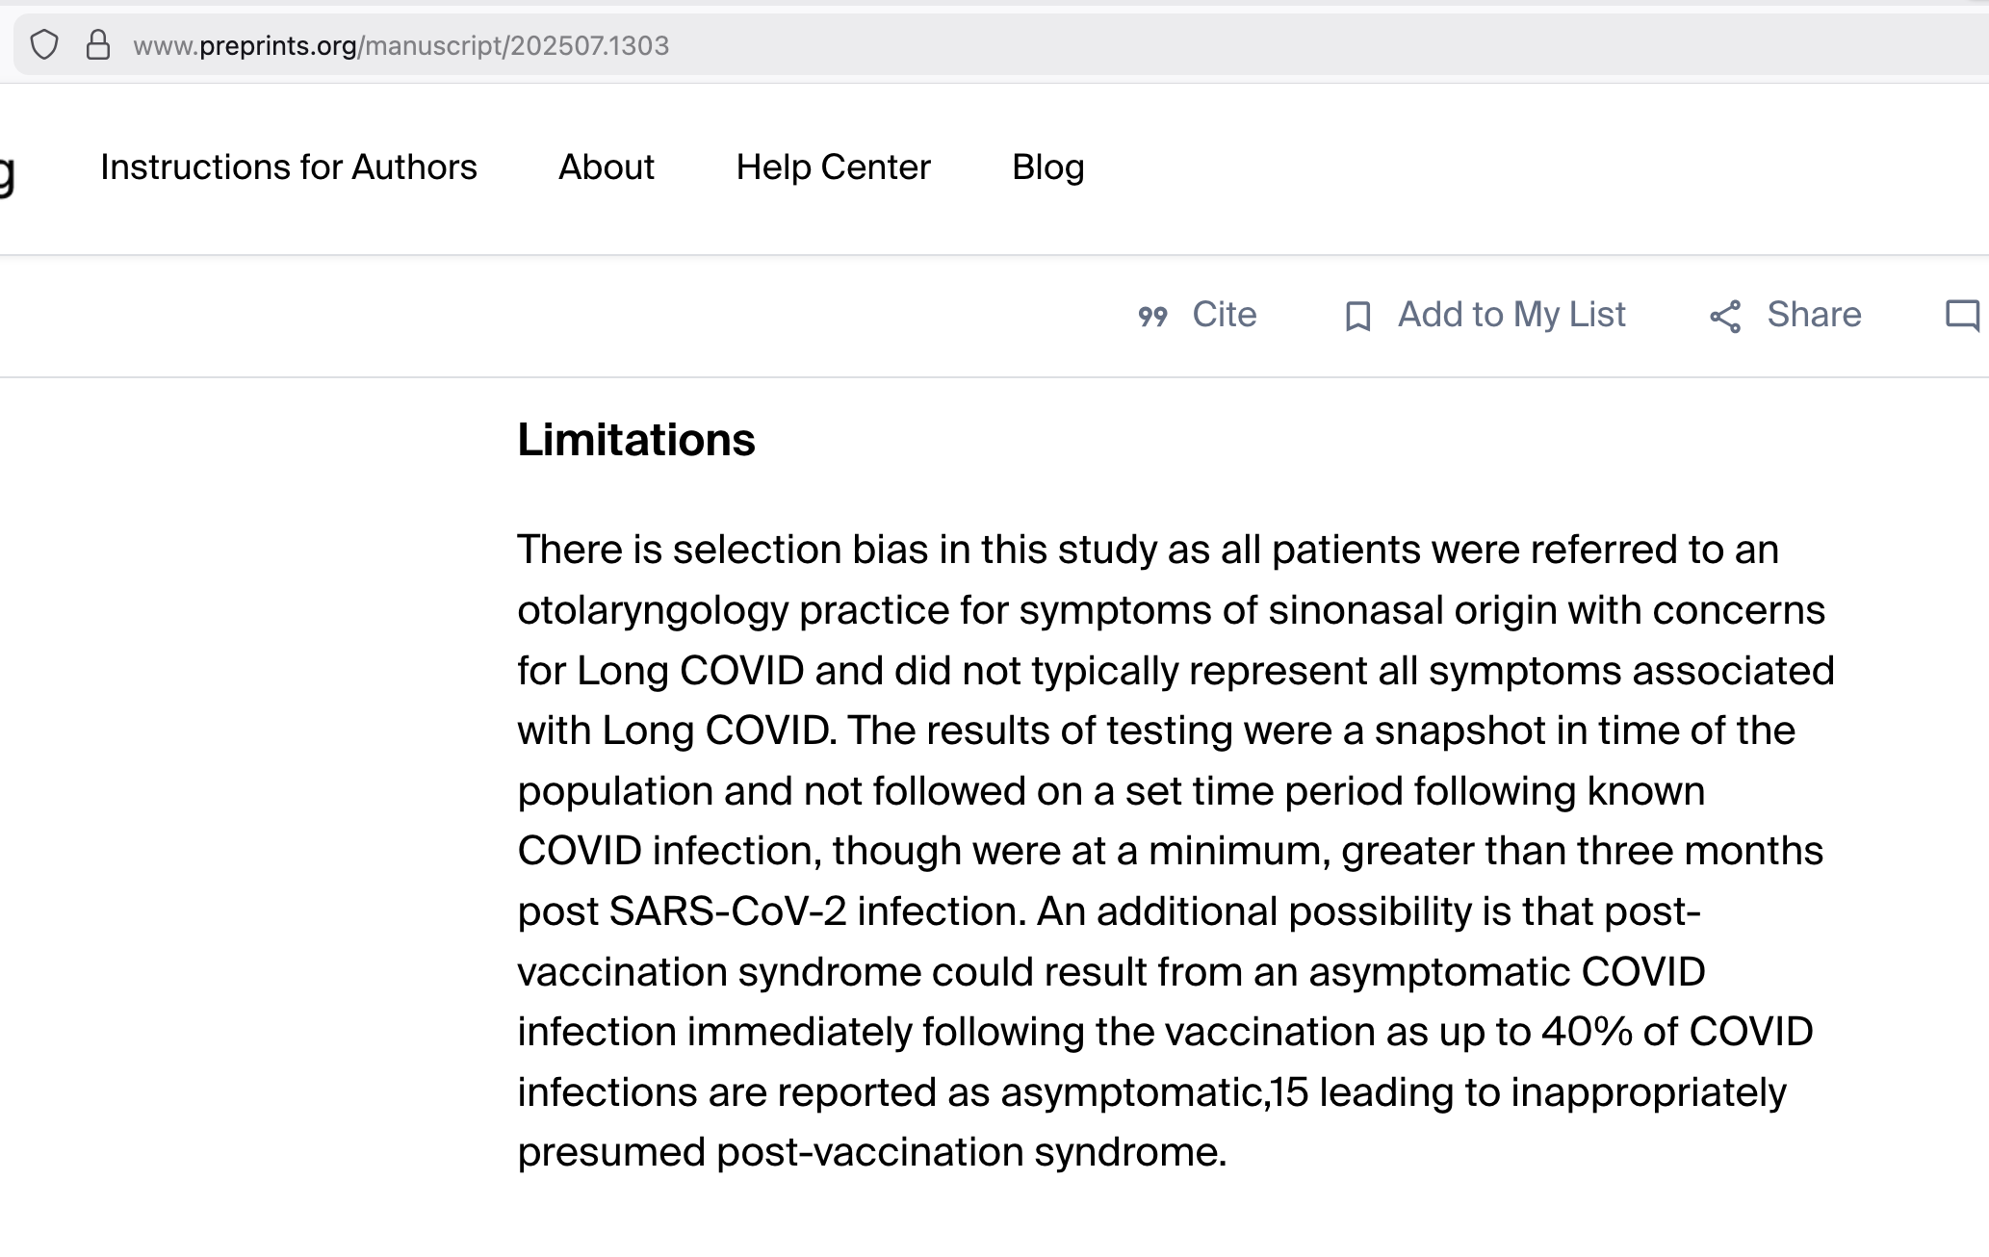Open Instructions for Authors page
The height and width of the screenshot is (1257, 1989).
288,167
